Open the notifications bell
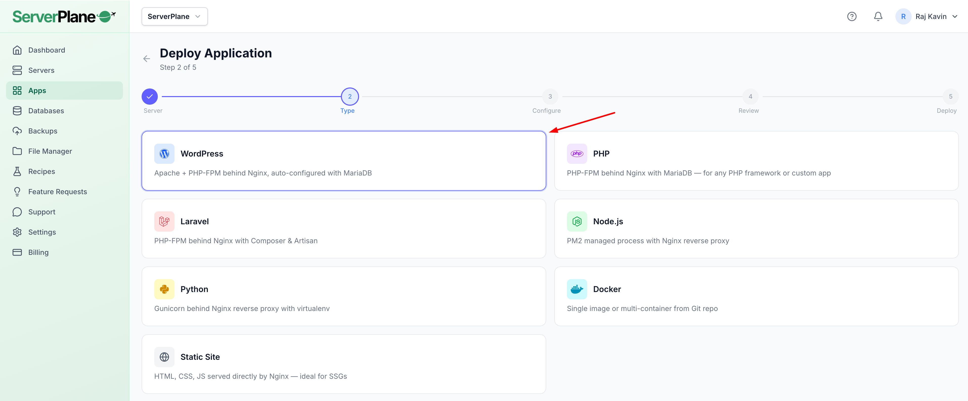Image resolution: width=968 pixels, height=401 pixels. (878, 16)
